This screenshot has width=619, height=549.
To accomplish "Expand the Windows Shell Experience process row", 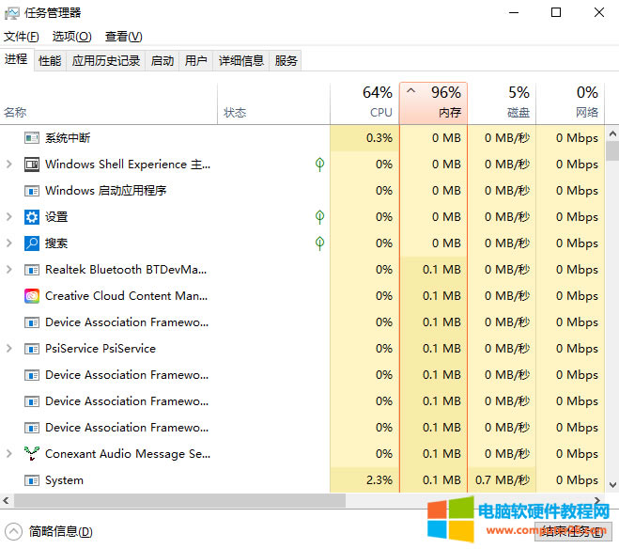I will tap(9, 165).
